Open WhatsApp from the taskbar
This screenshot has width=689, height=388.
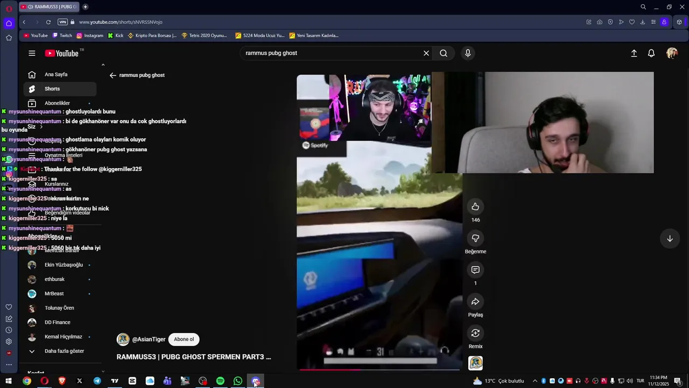tap(238, 381)
